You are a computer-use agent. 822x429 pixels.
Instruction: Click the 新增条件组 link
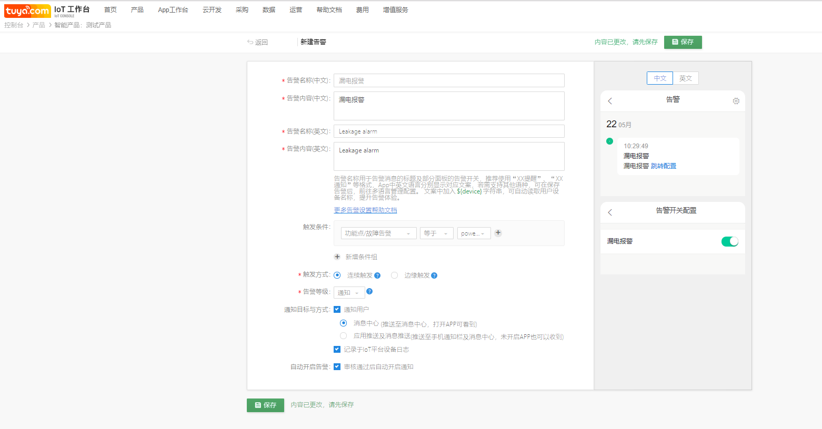click(361, 257)
